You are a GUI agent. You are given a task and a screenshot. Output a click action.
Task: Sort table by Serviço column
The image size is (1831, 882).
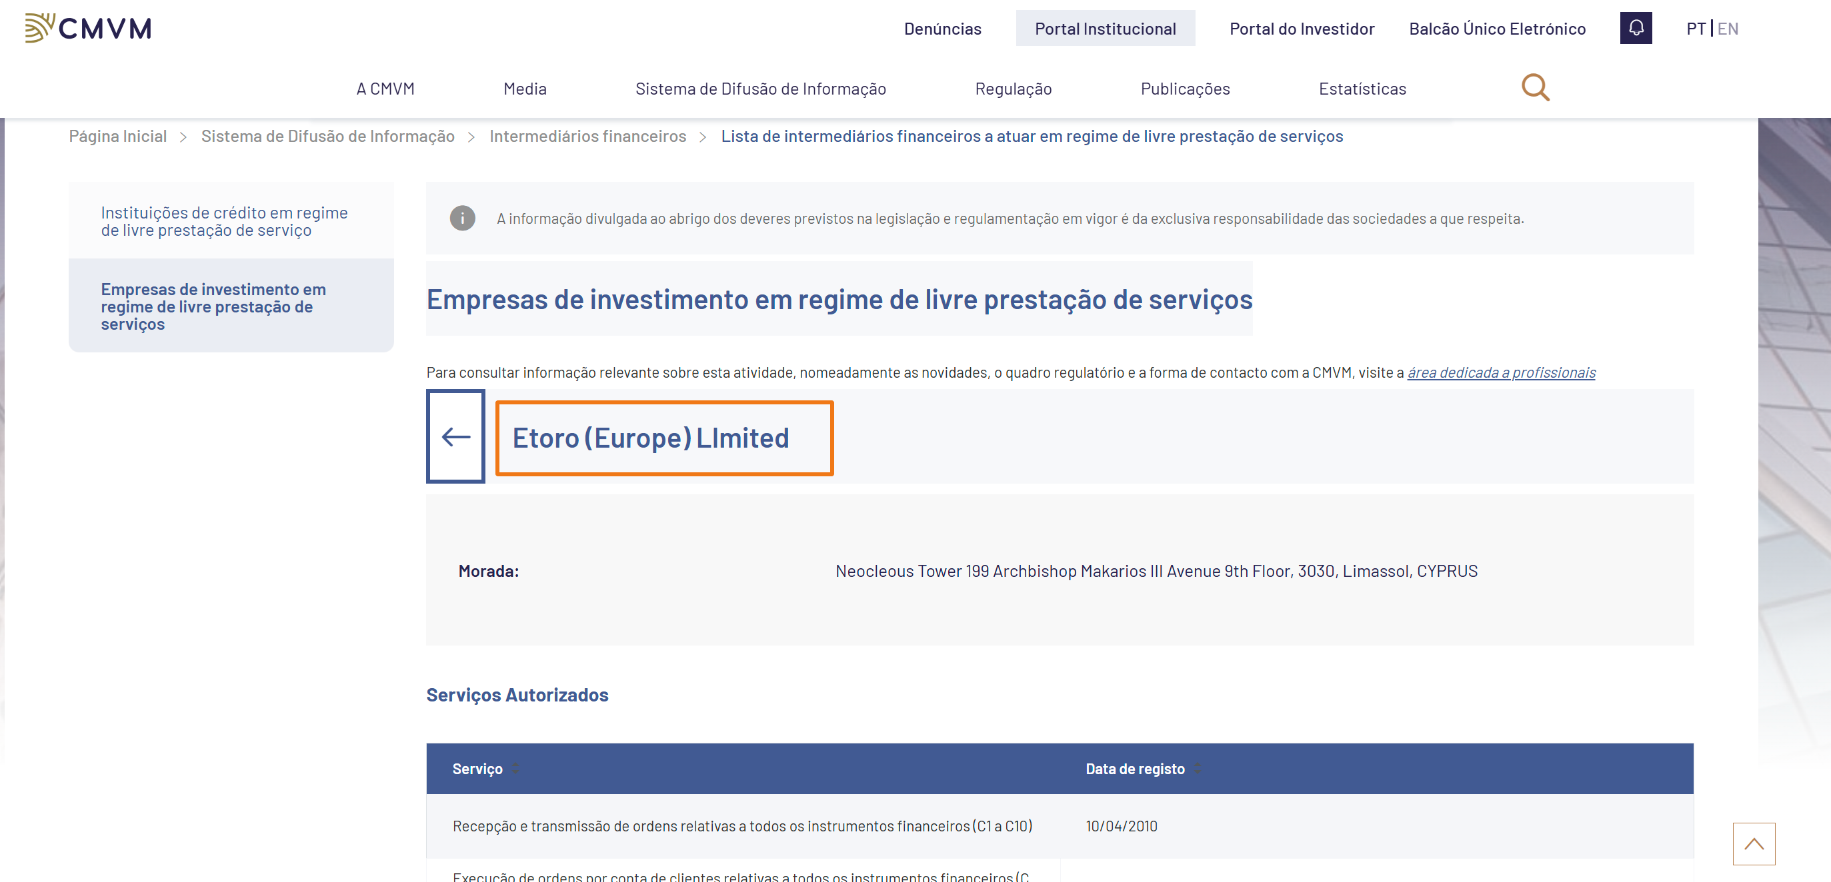pos(515,768)
